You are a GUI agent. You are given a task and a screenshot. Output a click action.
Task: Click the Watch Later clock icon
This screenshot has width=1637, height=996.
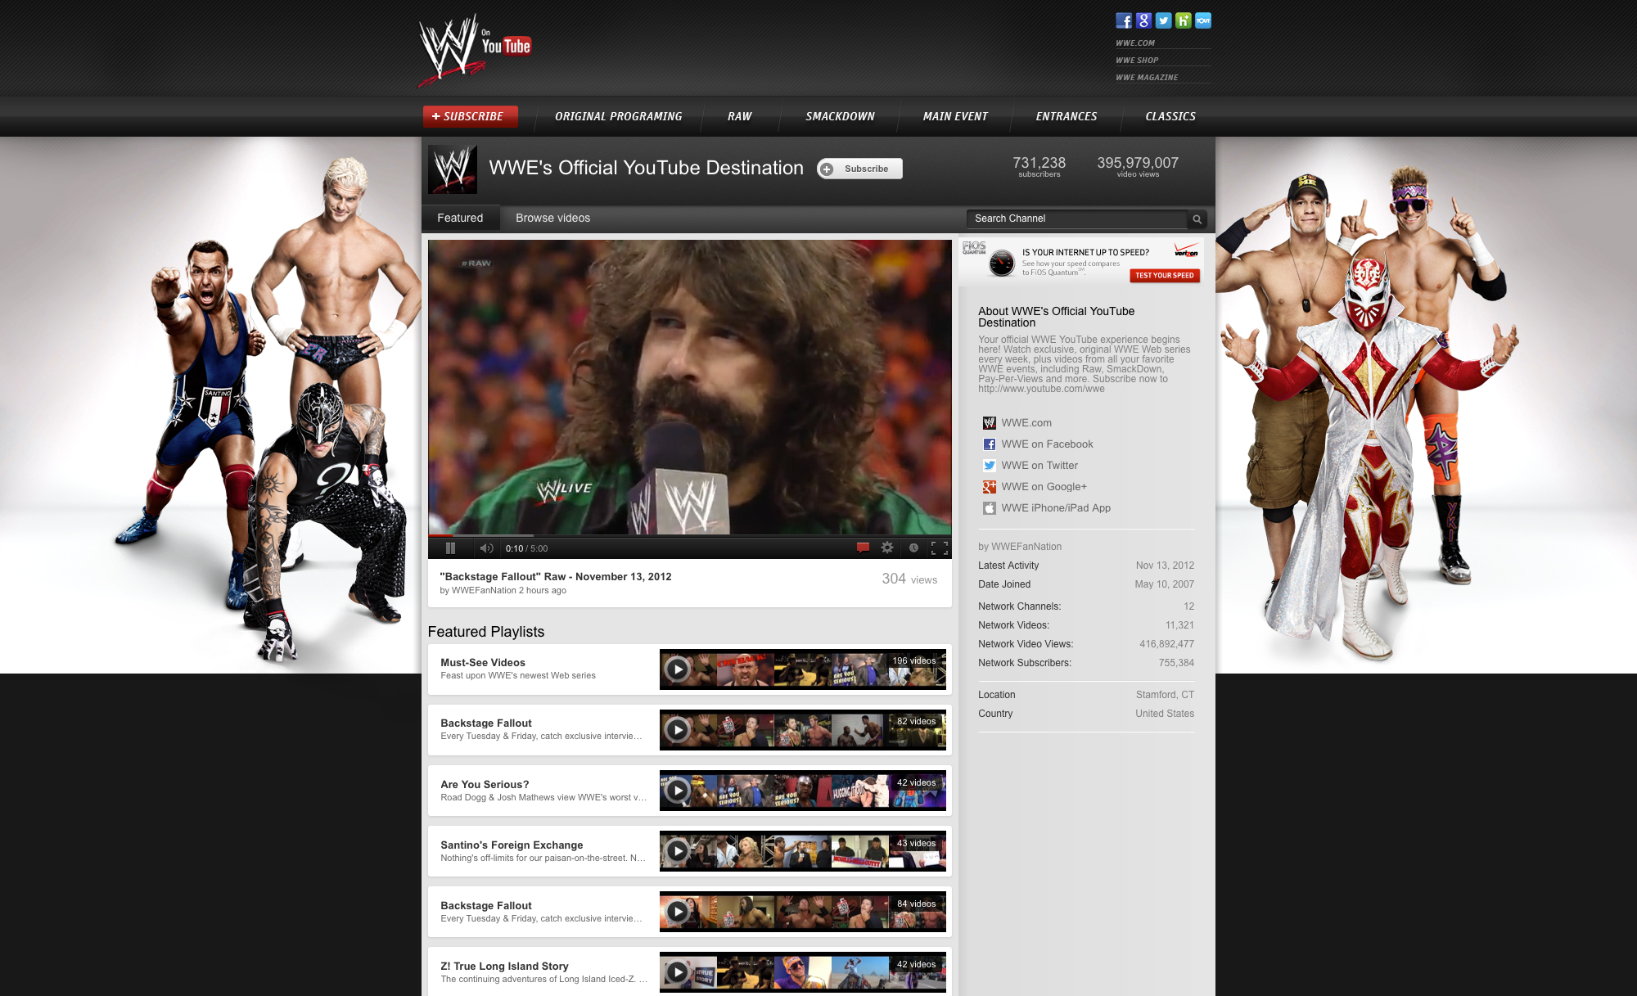[x=913, y=548]
